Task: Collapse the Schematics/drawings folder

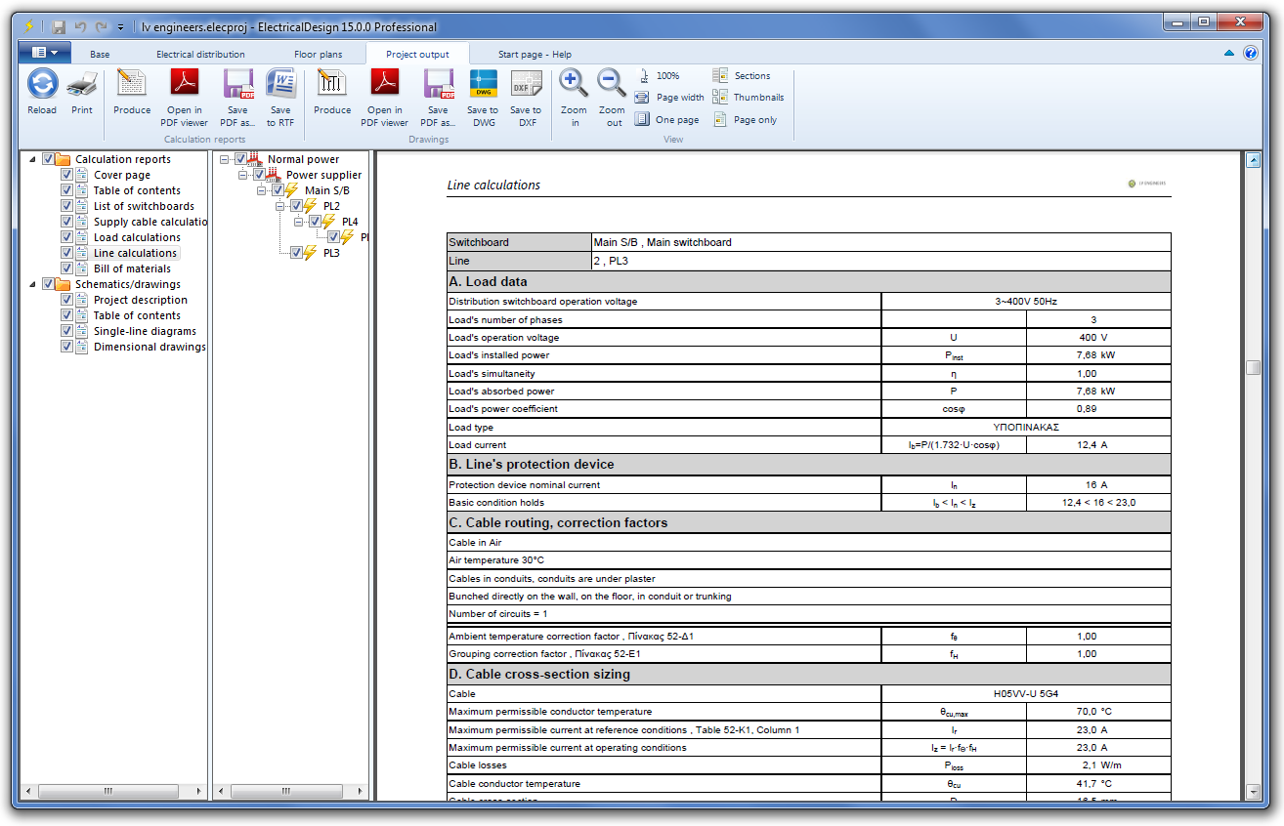Action: [x=31, y=284]
